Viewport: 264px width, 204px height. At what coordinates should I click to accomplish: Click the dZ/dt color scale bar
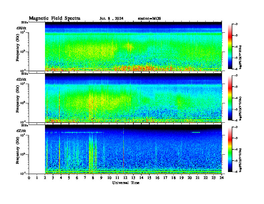tap(230, 149)
